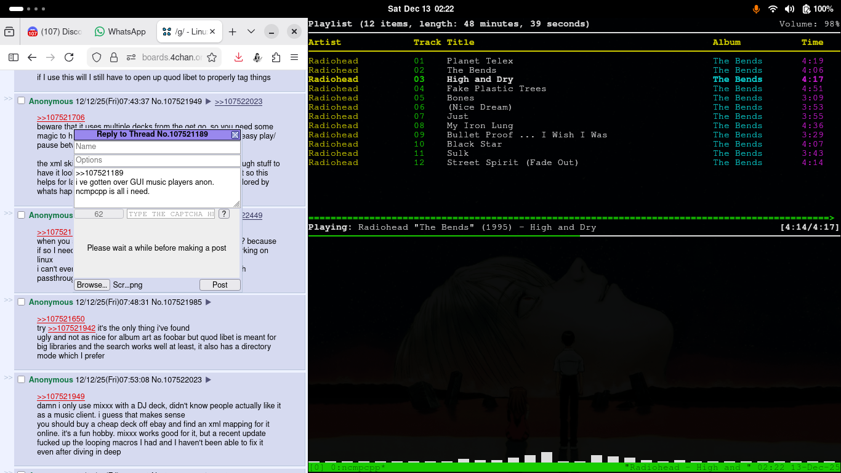Image resolution: width=841 pixels, height=473 pixels.
Task: Bookmark this page with the star icon
Action: 212,57
